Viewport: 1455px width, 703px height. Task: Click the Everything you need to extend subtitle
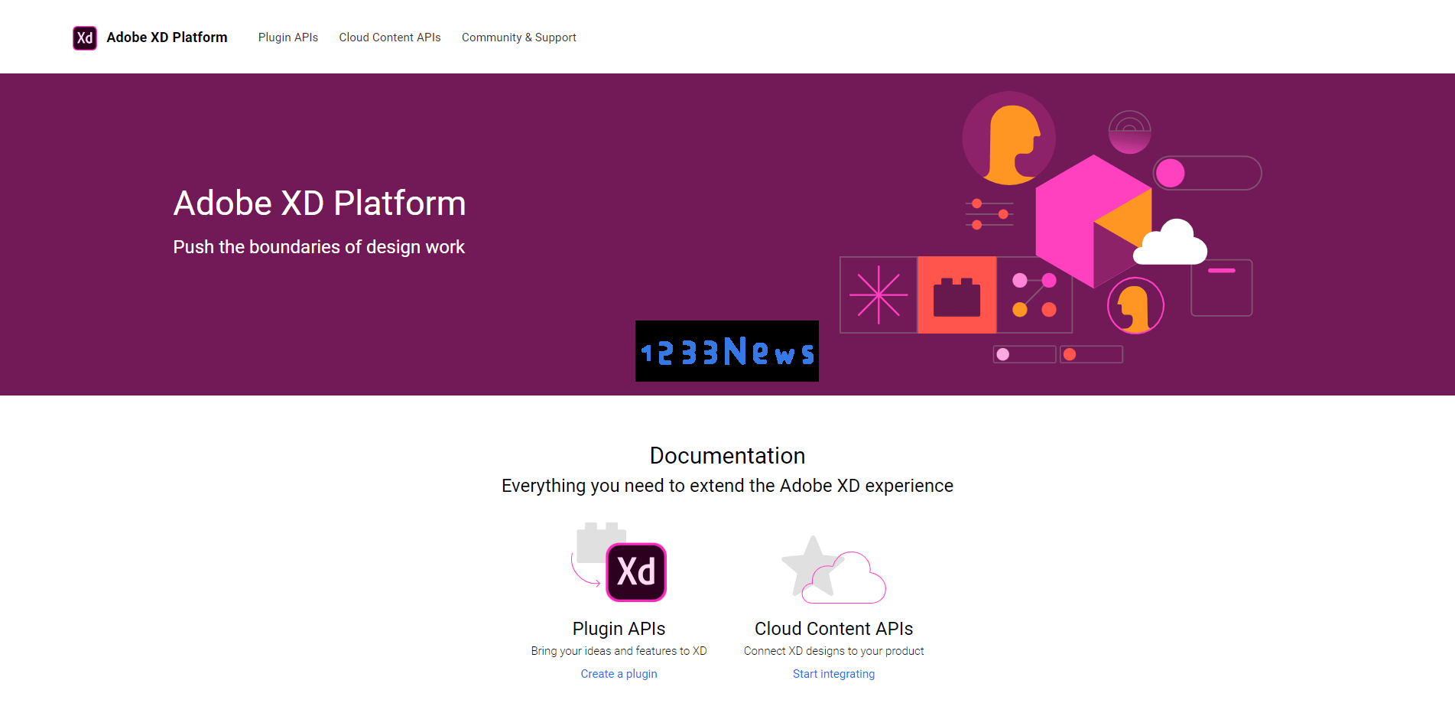click(727, 486)
